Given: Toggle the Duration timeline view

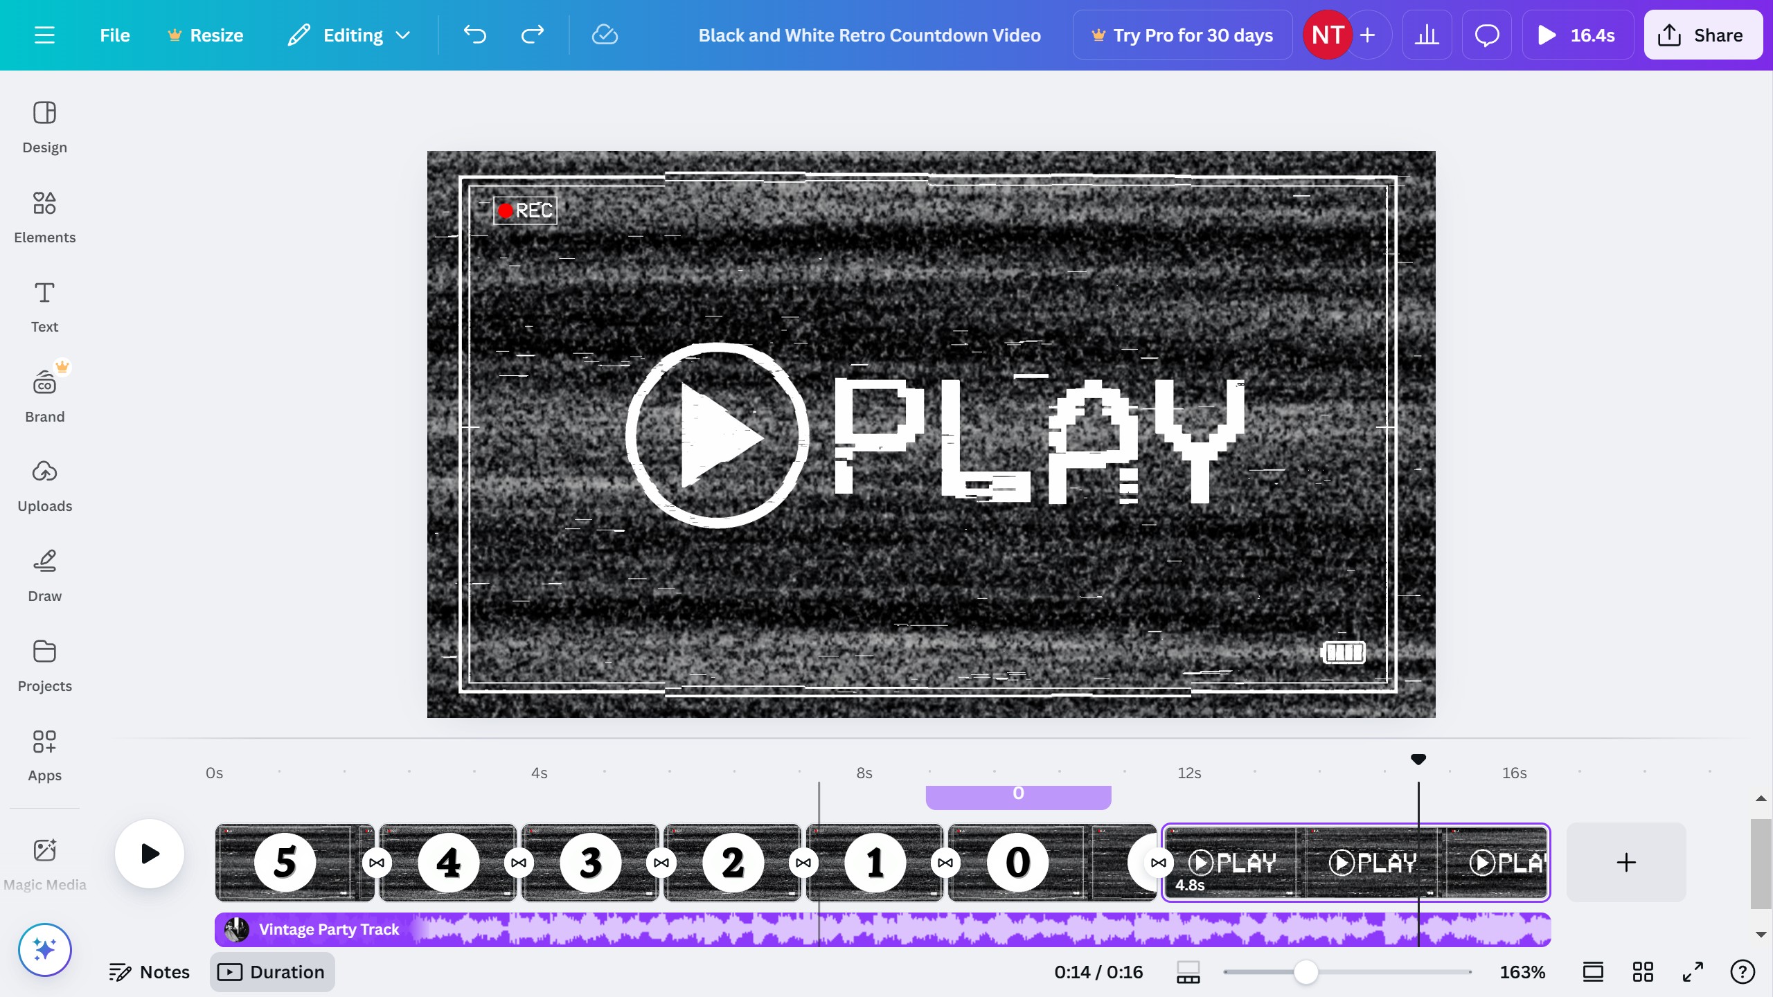Looking at the screenshot, I should (x=272, y=972).
